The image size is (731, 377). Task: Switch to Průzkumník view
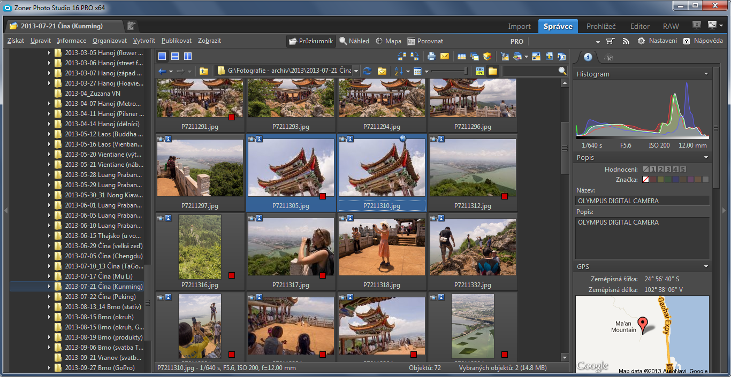pyautogui.click(x=311, y=41)
